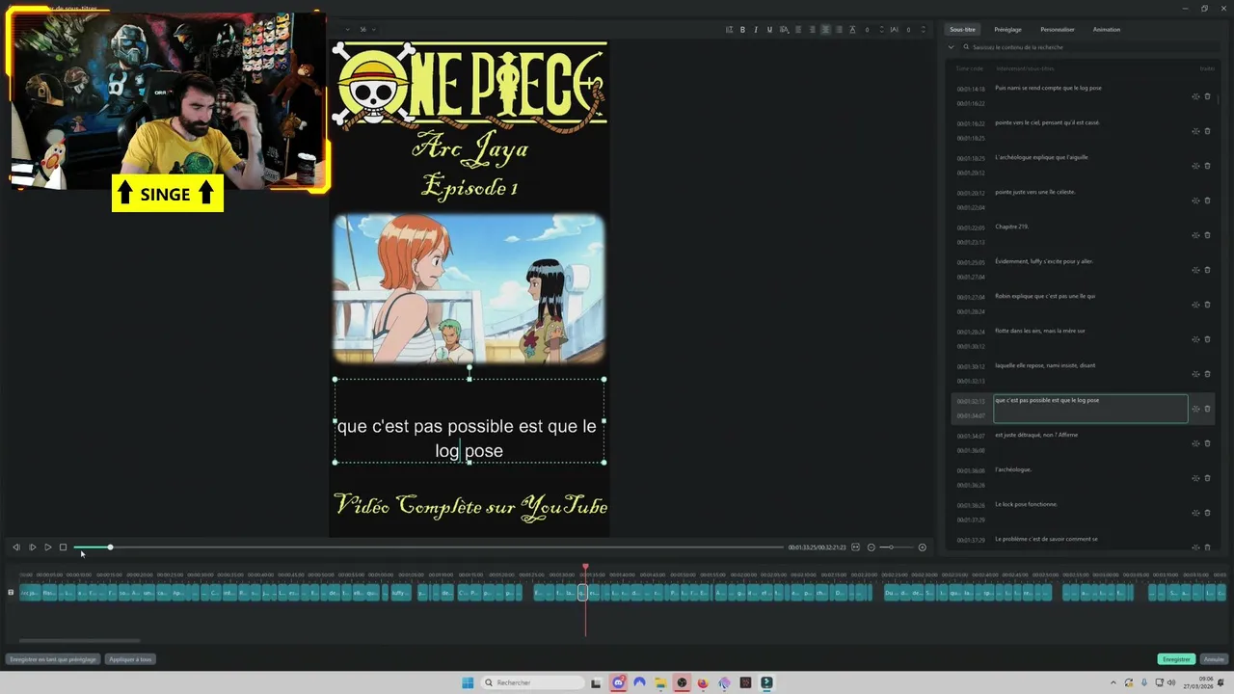Split subtitle 'Évidemment, luffy s'excite'

(x=1195, y=270)
